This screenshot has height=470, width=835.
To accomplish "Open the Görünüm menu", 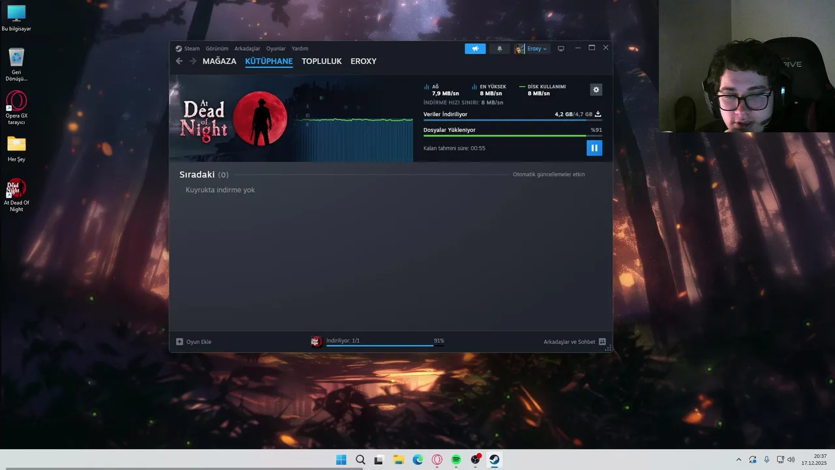I will tap(217, 48).
